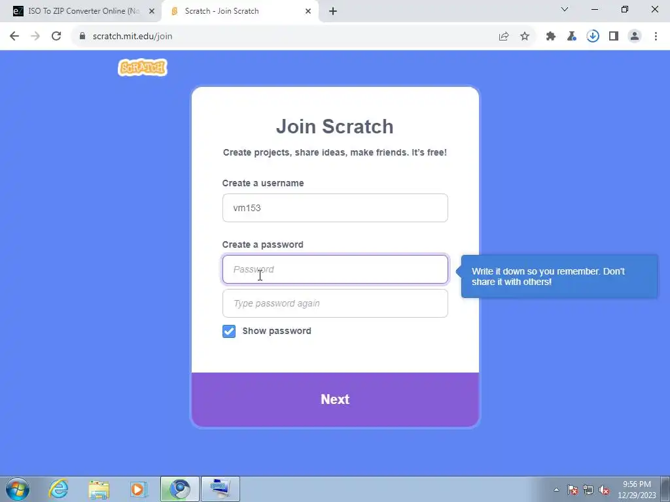Viewport: 670px width, 502px height.
Task: Click the browser forward arrow
Action: coord(35,37)
